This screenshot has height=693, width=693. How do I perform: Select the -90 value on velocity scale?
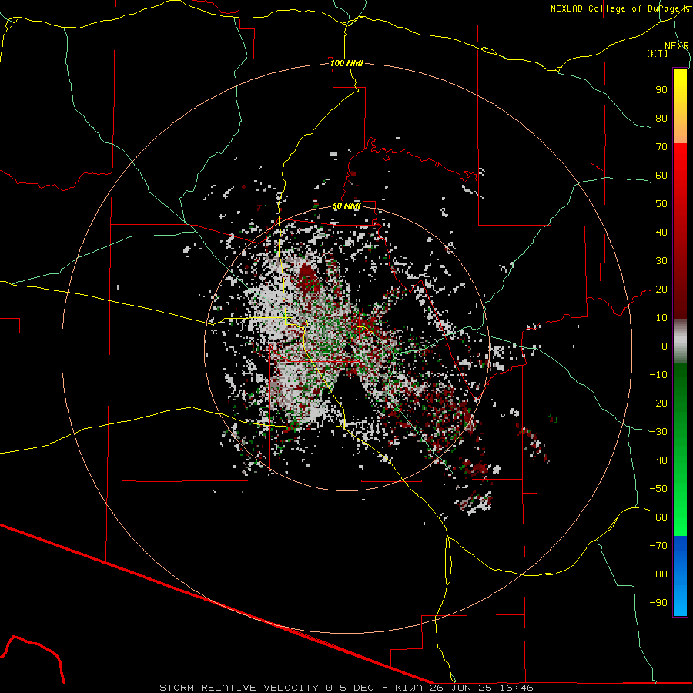coord(658,603)
